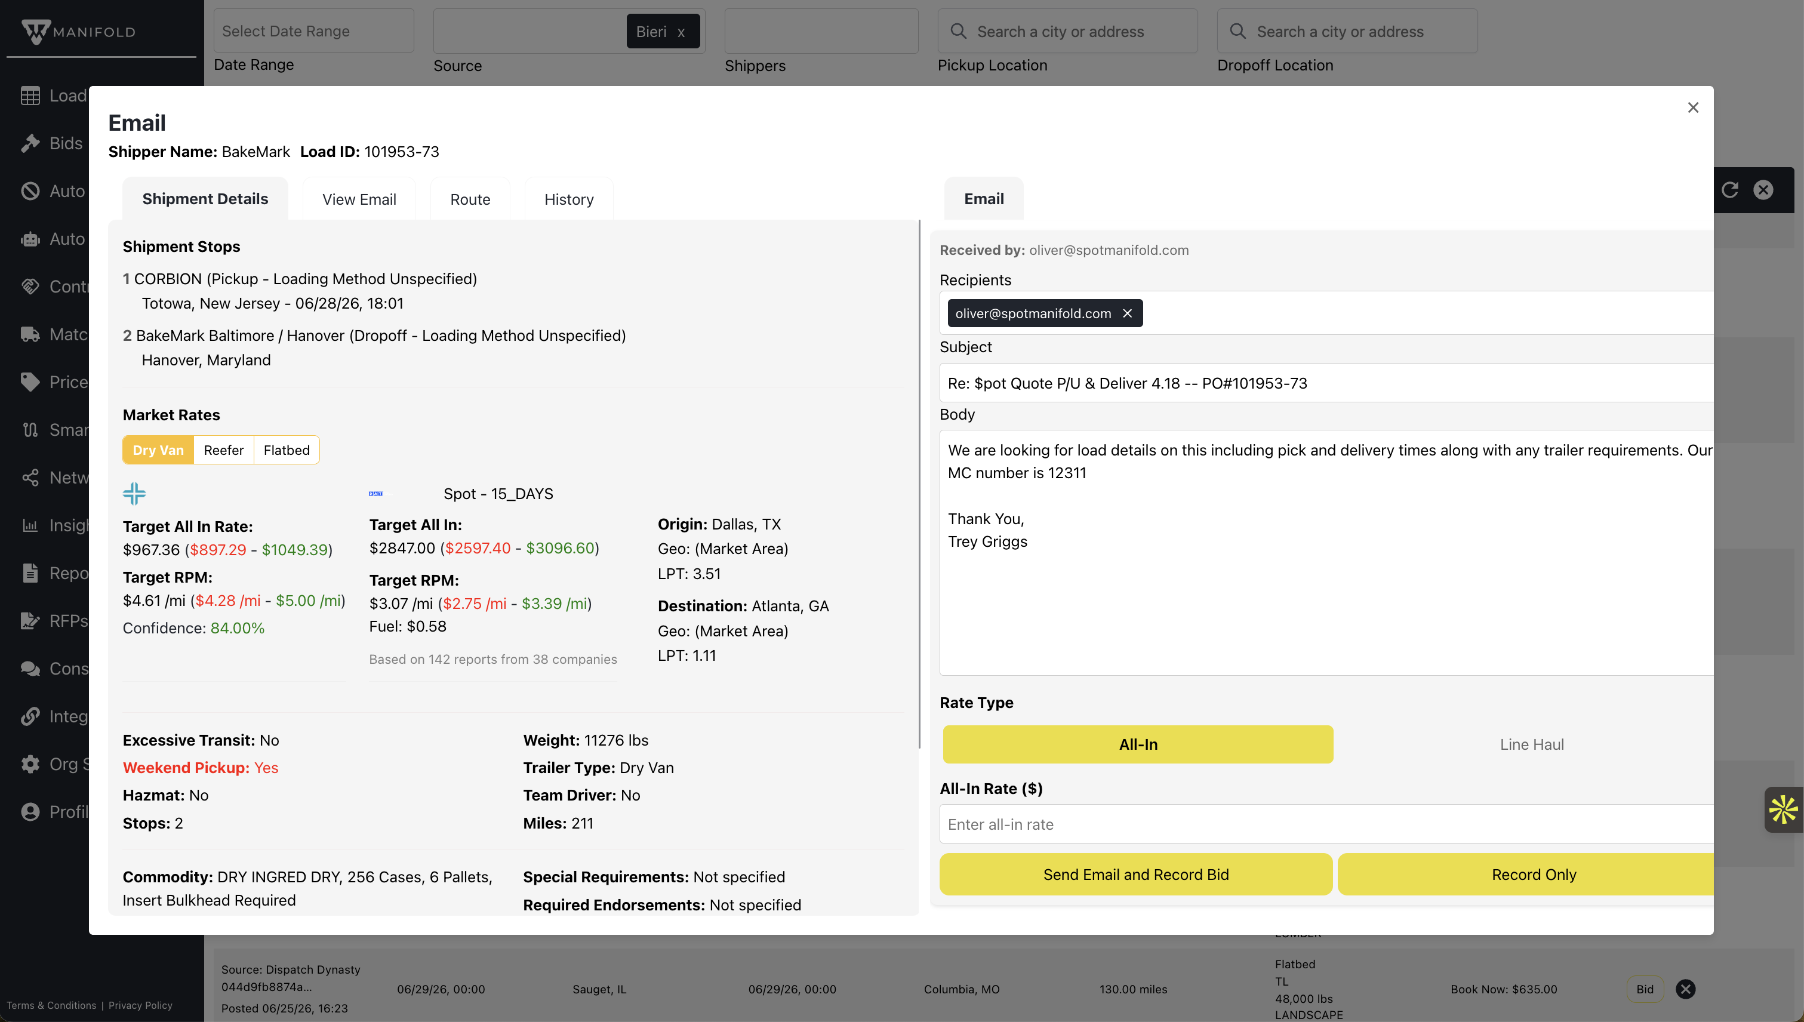Click the 130.00 miles cell

point(1133,989)
